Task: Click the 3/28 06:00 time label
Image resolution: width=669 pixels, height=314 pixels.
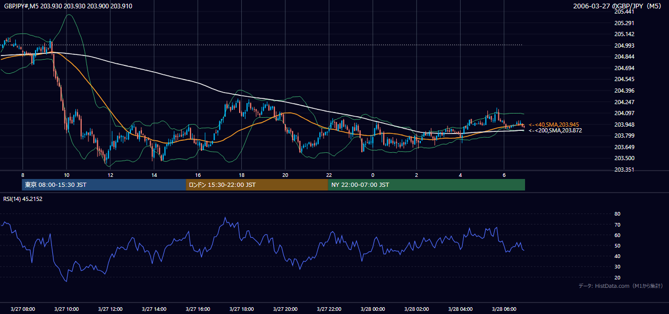Action: pos(504,309)
